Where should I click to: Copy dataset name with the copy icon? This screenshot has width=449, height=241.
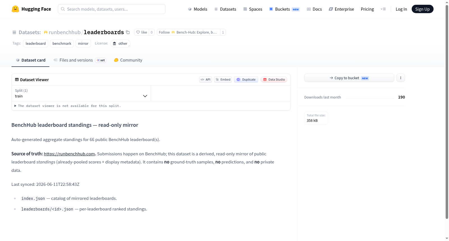click(128, 32)
